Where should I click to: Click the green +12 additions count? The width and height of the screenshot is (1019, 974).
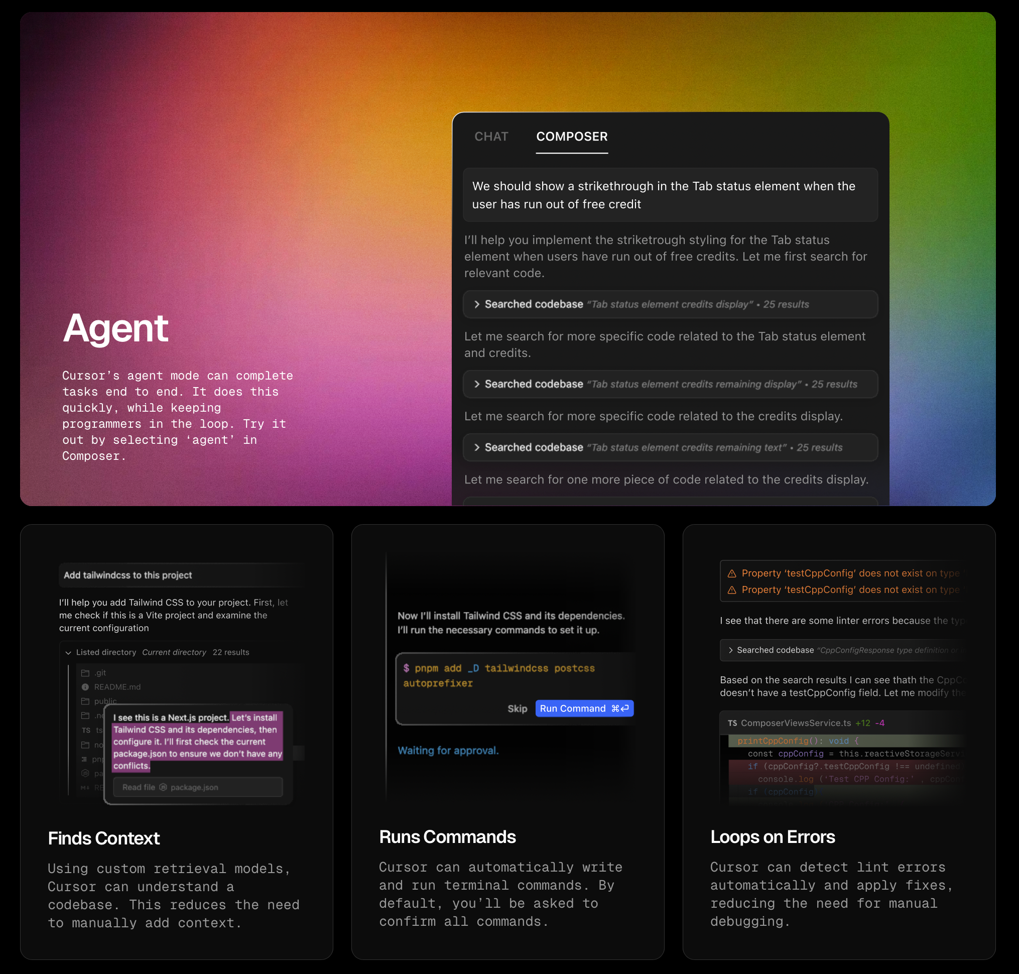(863, 723)
